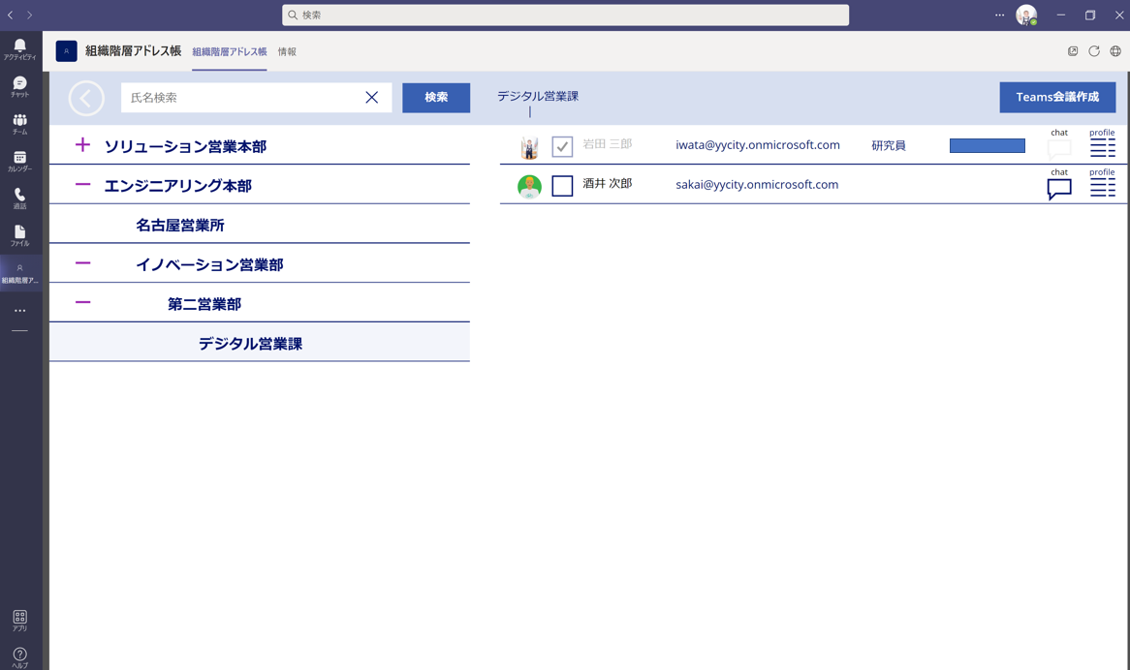Click the blue bar in 岩田 三郎 row
The height and width of the screenshot is (670, 1130).
(x=988, y=146)
